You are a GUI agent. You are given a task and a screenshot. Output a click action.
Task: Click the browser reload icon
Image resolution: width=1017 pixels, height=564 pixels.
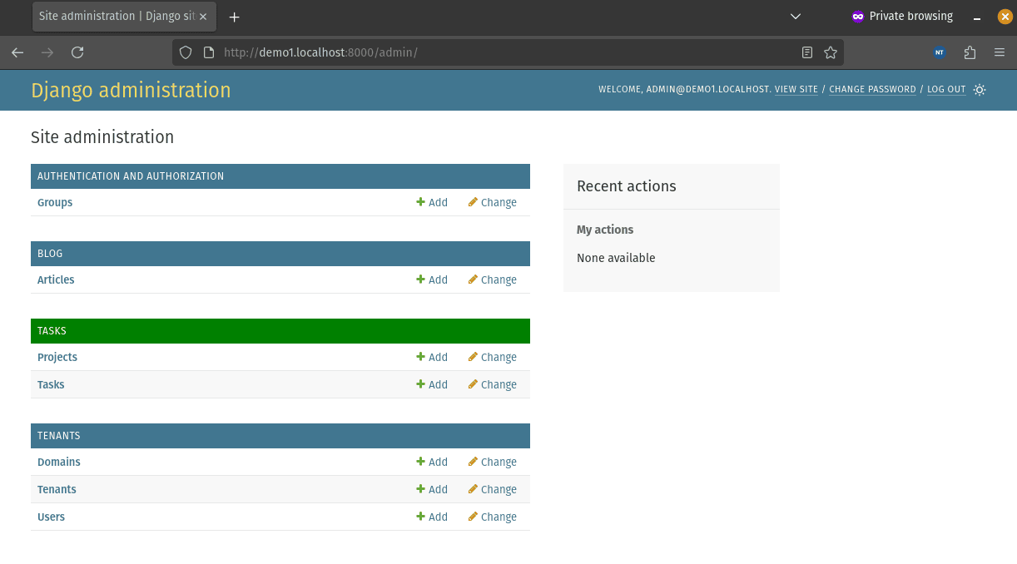coord(77,52)
